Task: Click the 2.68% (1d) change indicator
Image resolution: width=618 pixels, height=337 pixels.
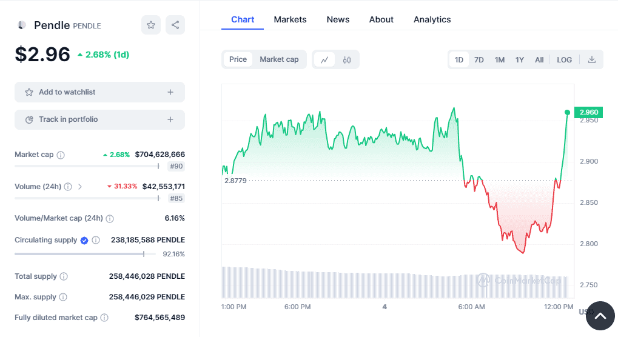Action: [x=104, y=55]
